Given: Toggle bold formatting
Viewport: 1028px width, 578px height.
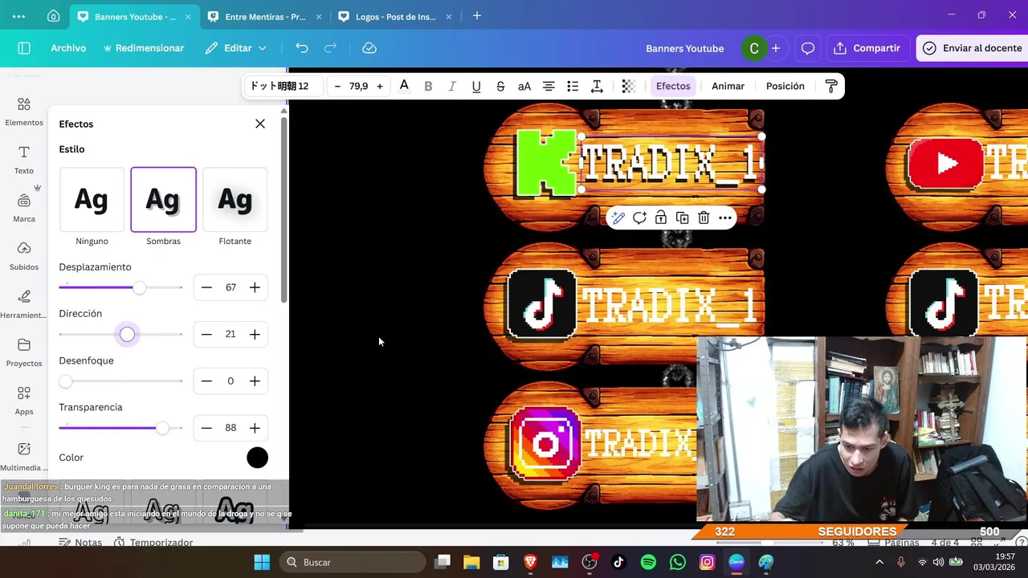Looking at the screenshot, I should (x=428, y=86).
